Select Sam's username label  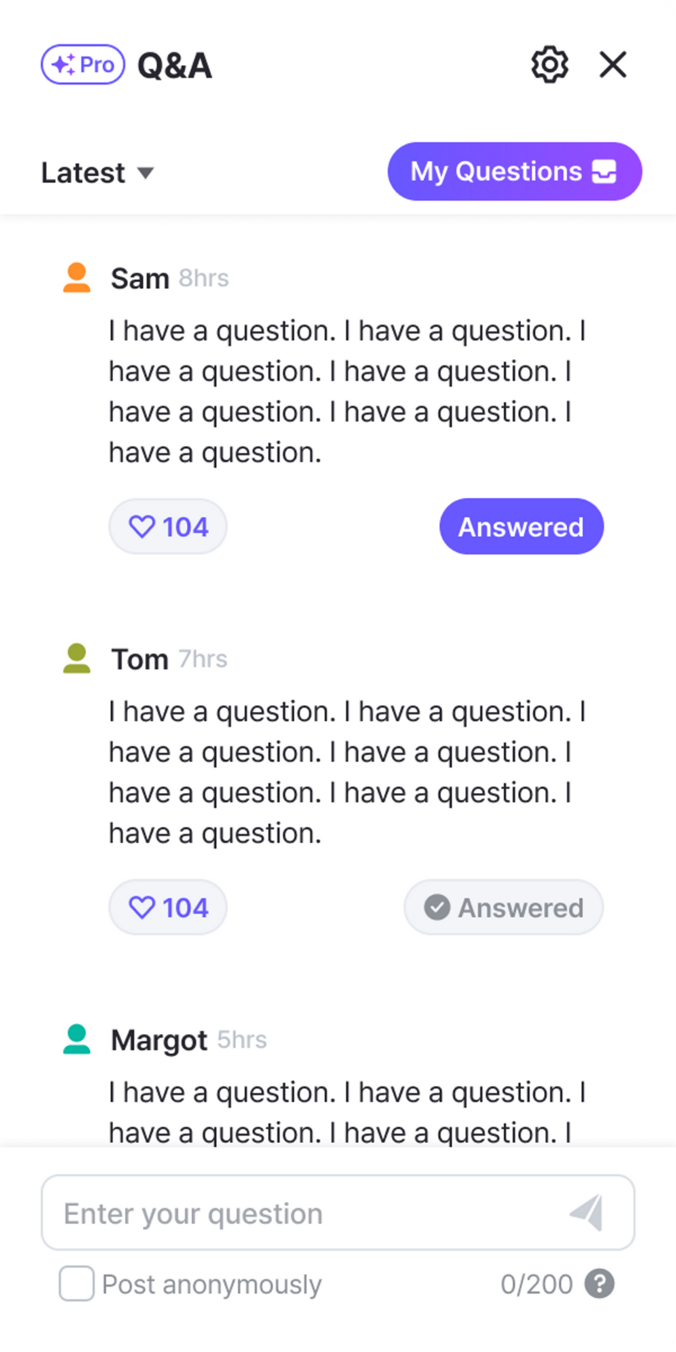[x=140, y=279]
